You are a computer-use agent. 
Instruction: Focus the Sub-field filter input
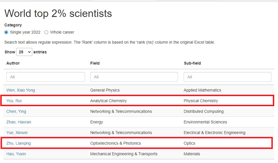[227, 77]
